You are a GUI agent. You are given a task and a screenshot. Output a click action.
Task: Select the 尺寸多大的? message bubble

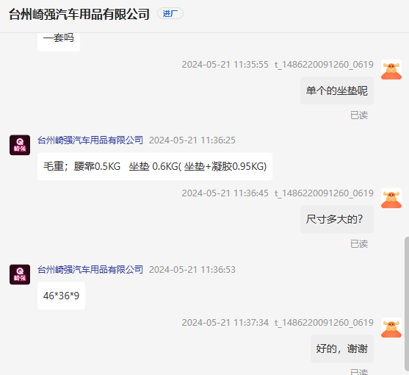tap(337, 219)
